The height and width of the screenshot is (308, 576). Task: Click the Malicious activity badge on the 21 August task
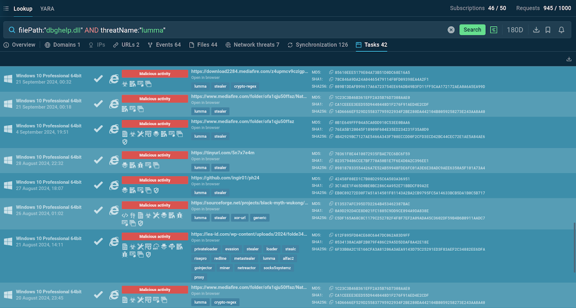(x=155, y=237)
